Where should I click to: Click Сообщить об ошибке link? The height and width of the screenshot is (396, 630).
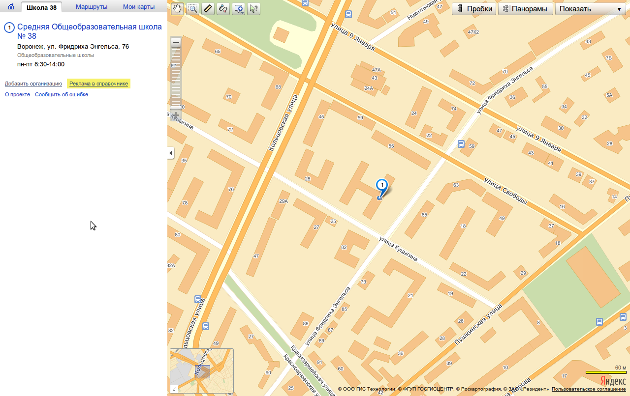click(62, 94)
